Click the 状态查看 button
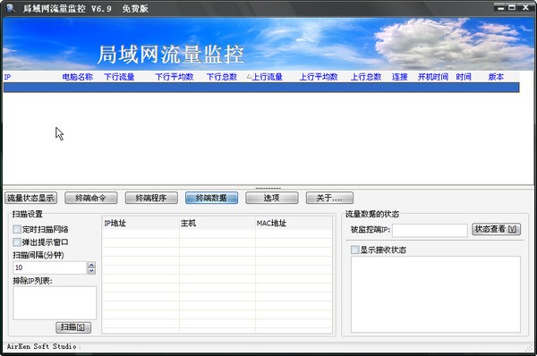 [x=496, y=229]
